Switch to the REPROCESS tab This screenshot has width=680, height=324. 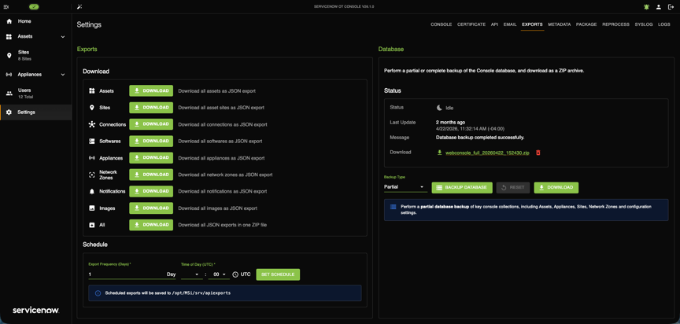(615, 24)
